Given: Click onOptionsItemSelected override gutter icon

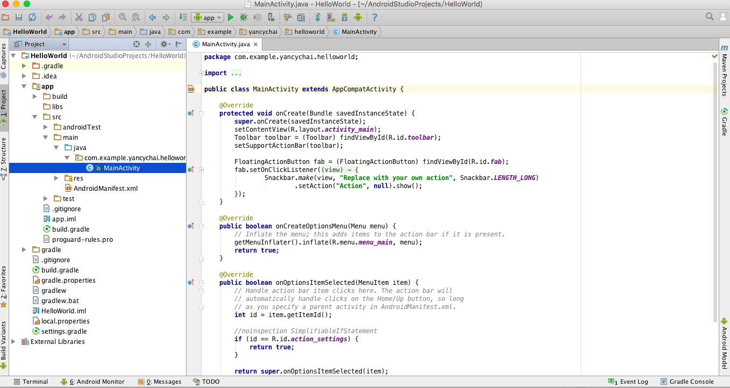Looking at the screenshot, I should (190, 283).
